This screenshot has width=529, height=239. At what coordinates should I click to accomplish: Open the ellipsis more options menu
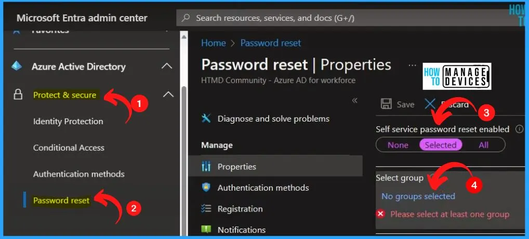[412, 65]
